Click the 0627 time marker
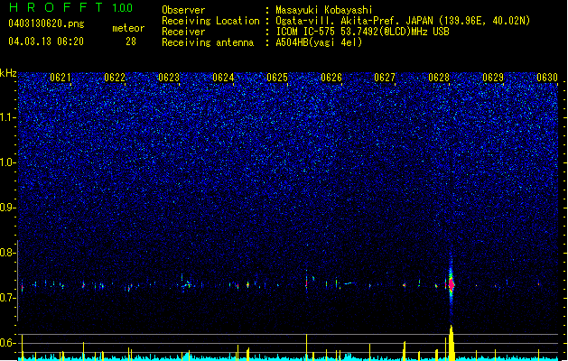The height and width of the screenshot is (361, 568). [385, 77]
